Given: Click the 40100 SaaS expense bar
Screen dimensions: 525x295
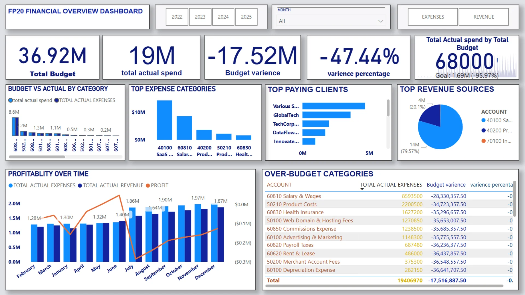Looking at the screenshot, I should point(164,120).
